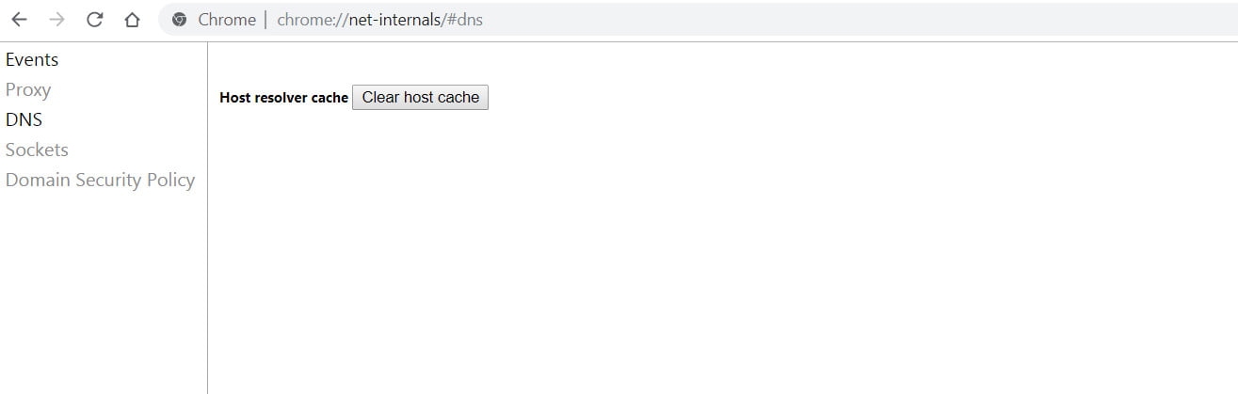
Task: Go to the home page icon
Action: click(x=132, y=20)
